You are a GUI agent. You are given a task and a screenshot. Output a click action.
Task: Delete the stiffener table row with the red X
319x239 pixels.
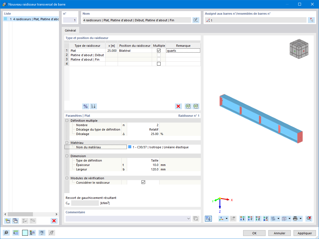coord(178,106)
